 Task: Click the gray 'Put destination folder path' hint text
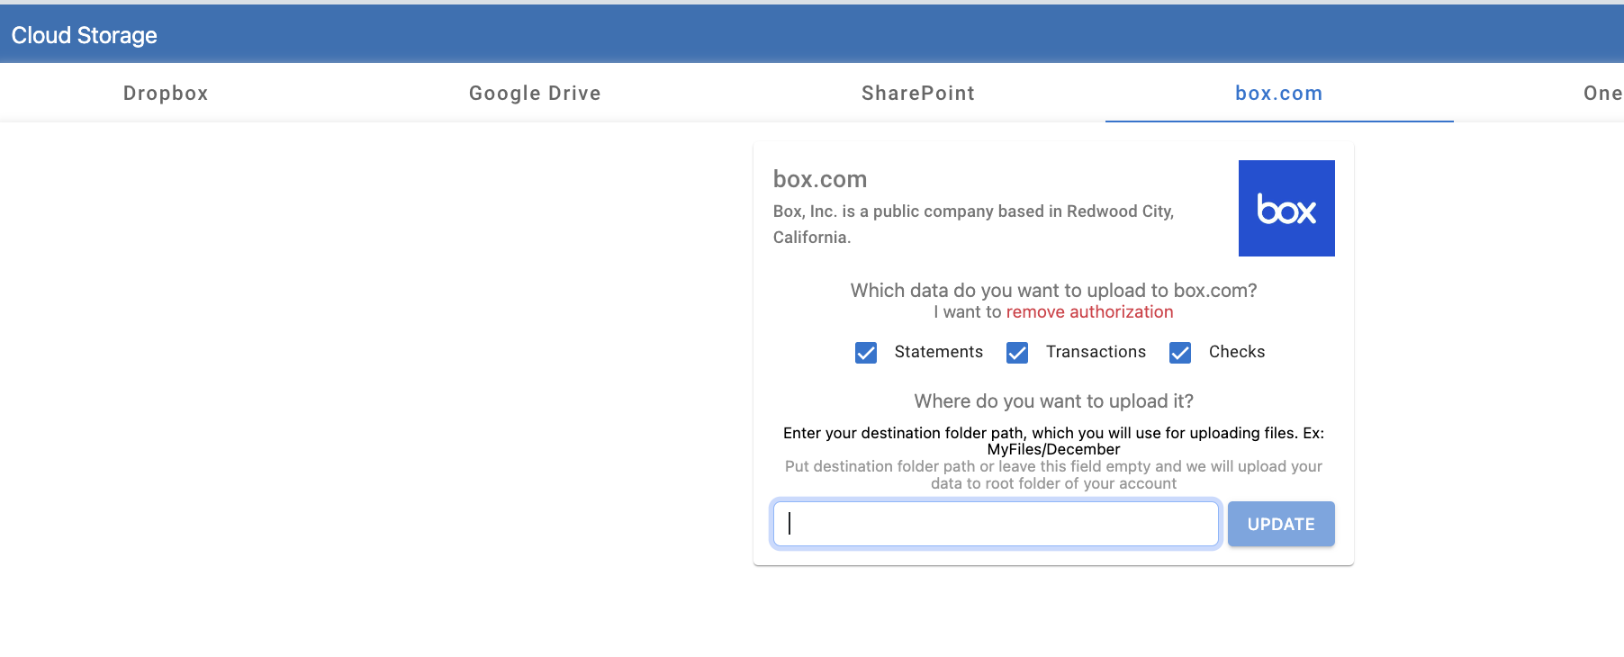pos(1053,474)
